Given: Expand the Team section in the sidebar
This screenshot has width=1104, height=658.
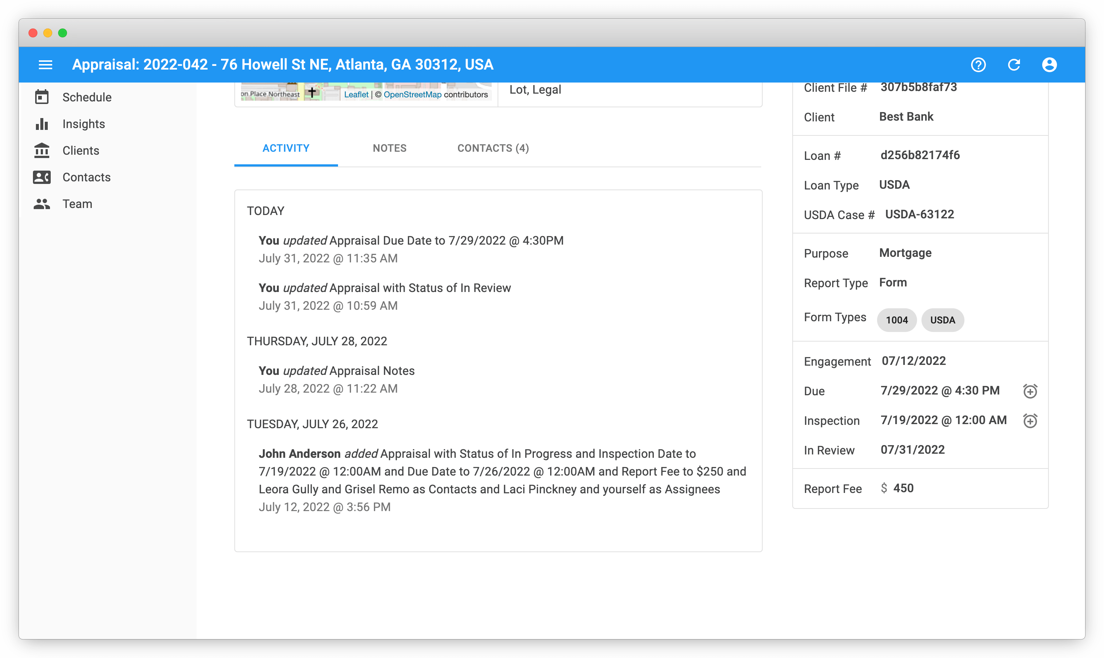Looking at the screenshot, I should click(x=42, y=204).
